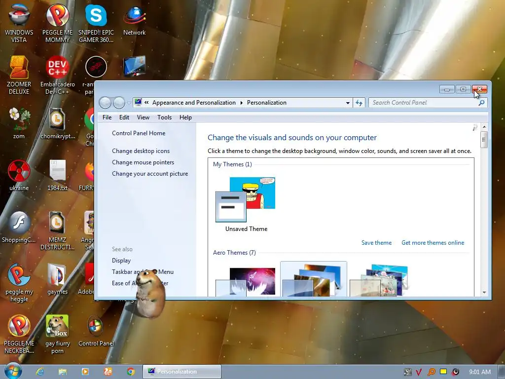Viewport: 505px width, 379px height.
Task: Select the highlighted Architecture Aero theme
Action: point(313,279)
